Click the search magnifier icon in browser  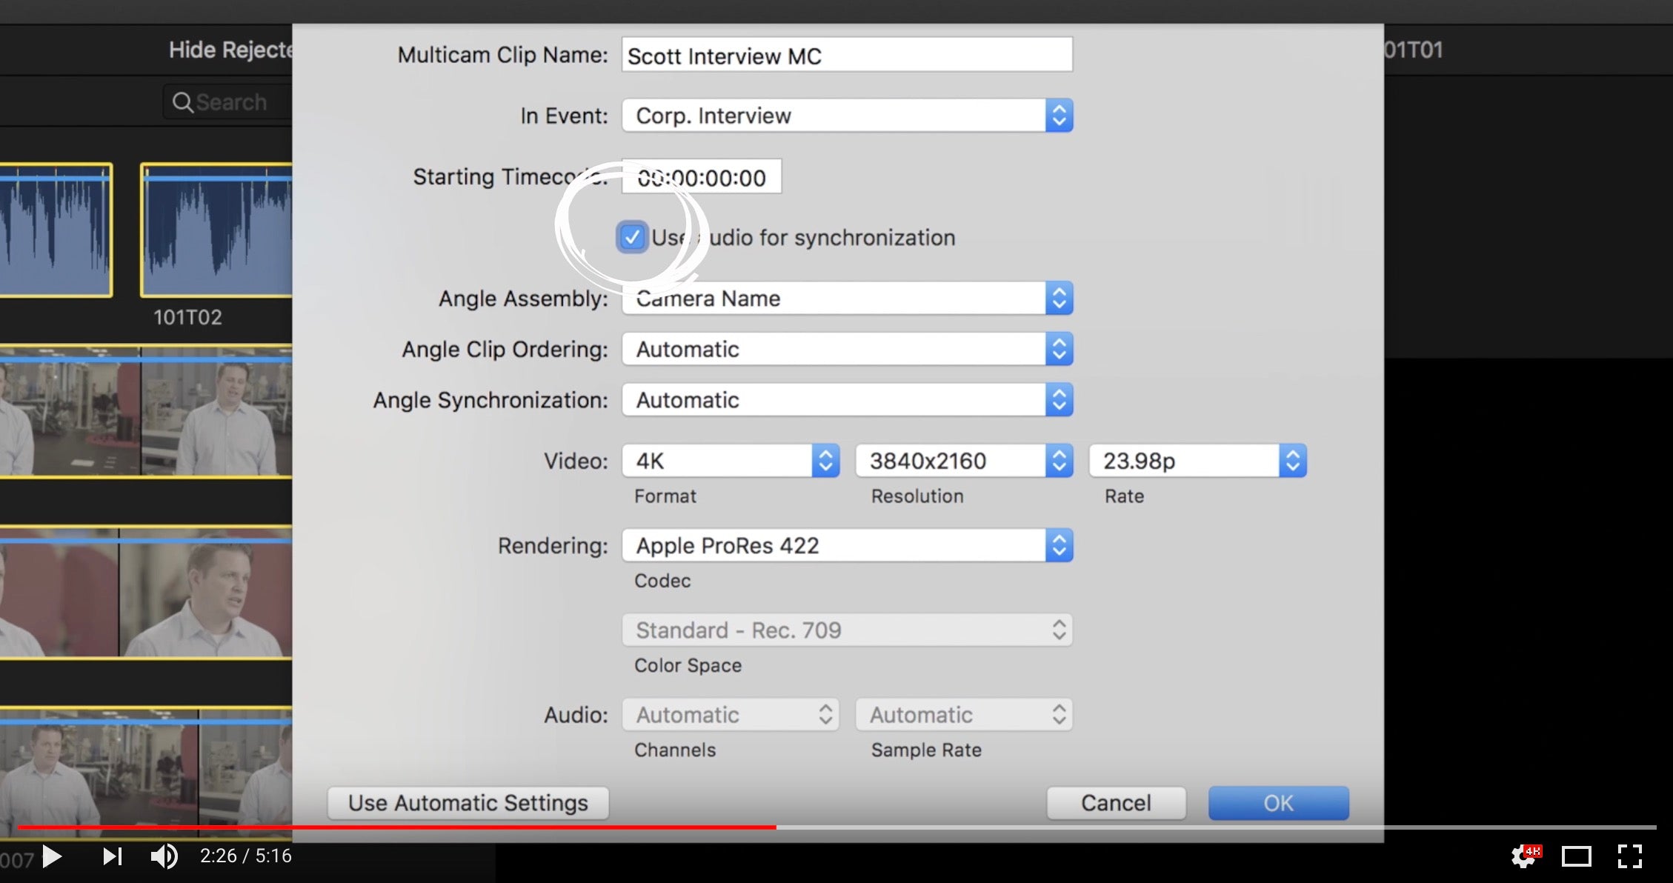tap(182, 102)
